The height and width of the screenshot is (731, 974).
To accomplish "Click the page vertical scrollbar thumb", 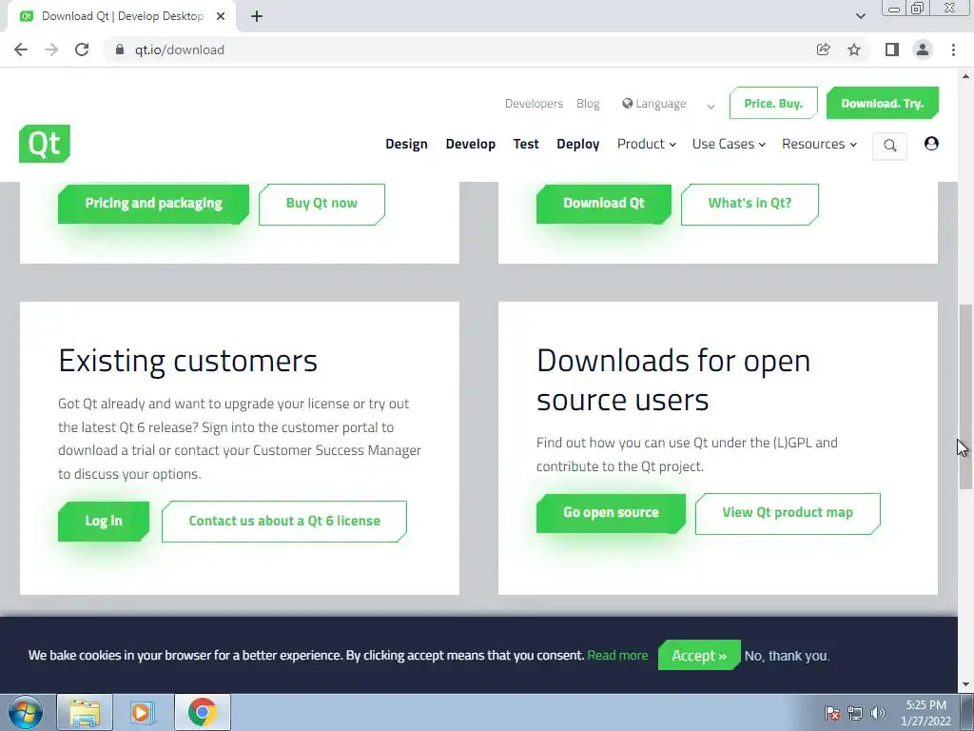I will click(965, 397).
